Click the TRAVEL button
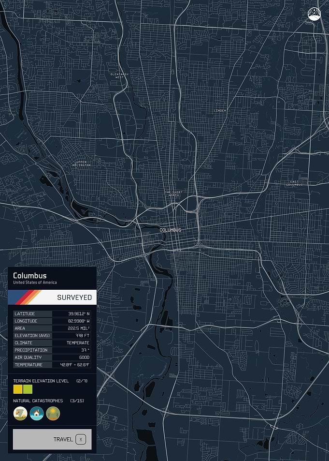This screenshot has width=329, height=461. (52, 439)
